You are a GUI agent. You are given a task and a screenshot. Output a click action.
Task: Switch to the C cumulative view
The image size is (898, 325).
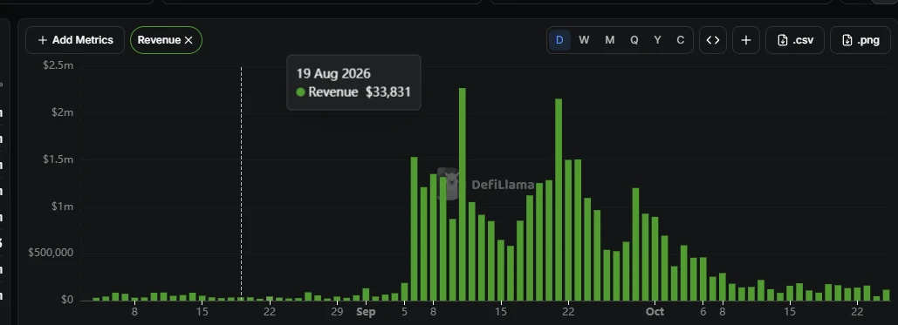tap(681, 40)
